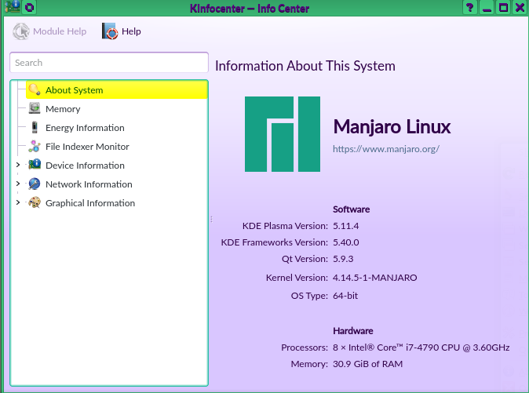
Task: Click the Device Information icon
Action: point(35,166)
